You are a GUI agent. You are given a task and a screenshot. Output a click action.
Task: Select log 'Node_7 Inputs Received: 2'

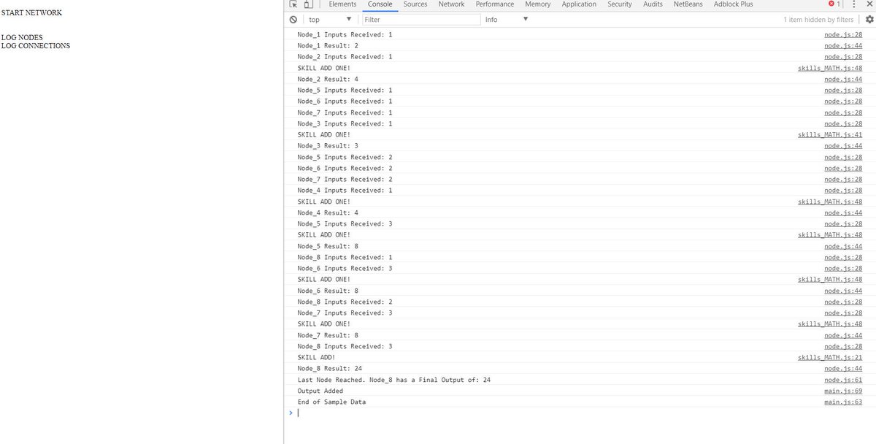345,179
